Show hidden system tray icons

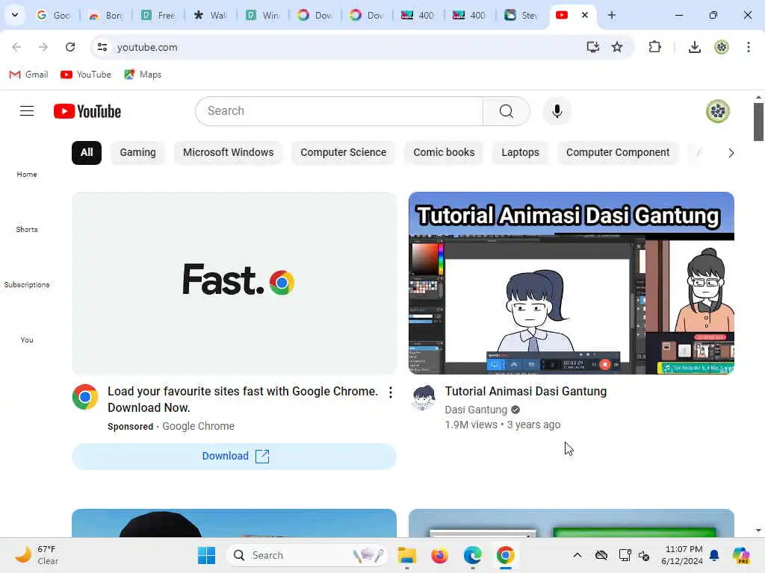tap(577, 555)
